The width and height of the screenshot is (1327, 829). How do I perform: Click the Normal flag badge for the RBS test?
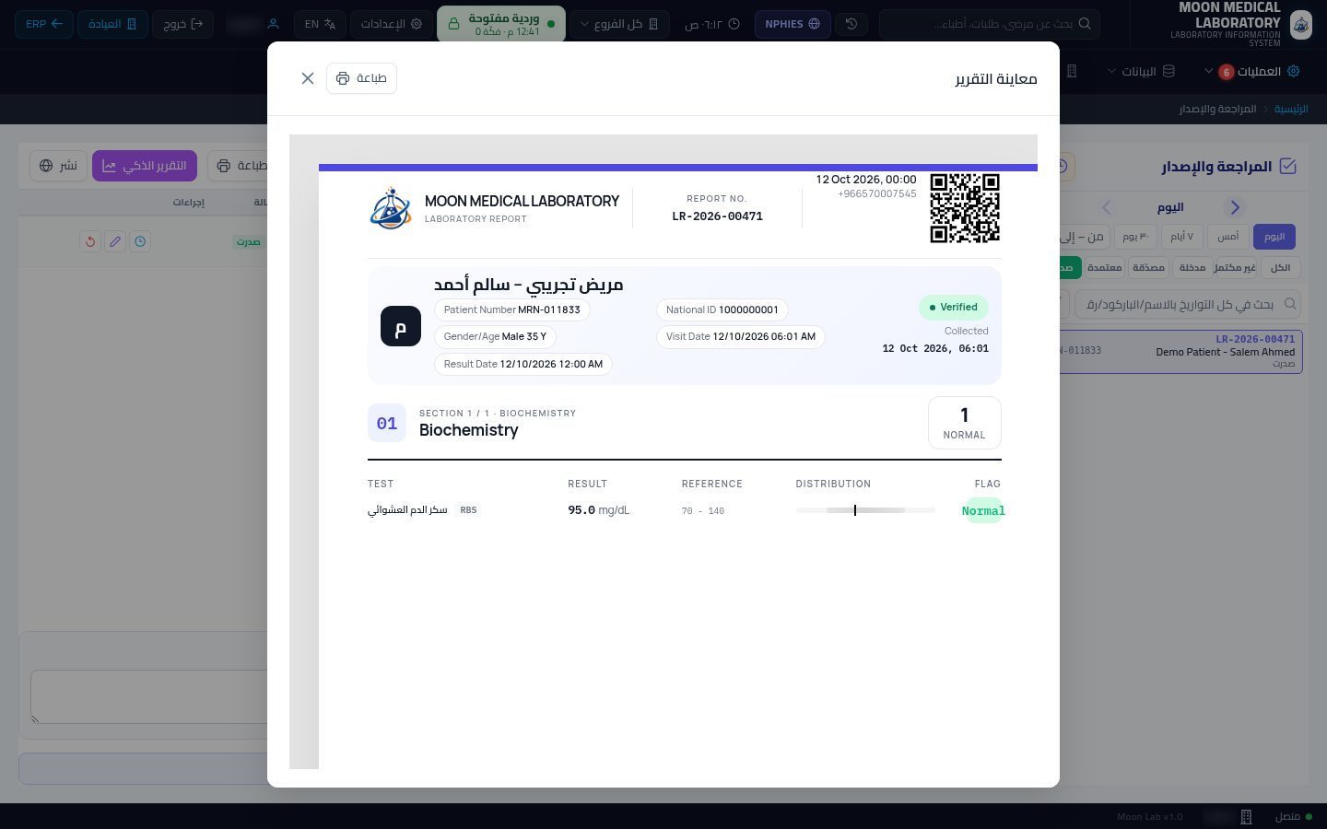pos(983,510)
